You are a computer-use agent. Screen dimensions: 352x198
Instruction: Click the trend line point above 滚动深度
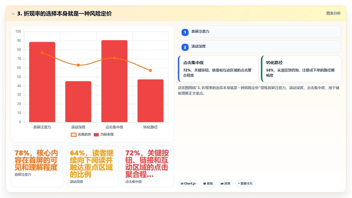(x=78, y=65)
